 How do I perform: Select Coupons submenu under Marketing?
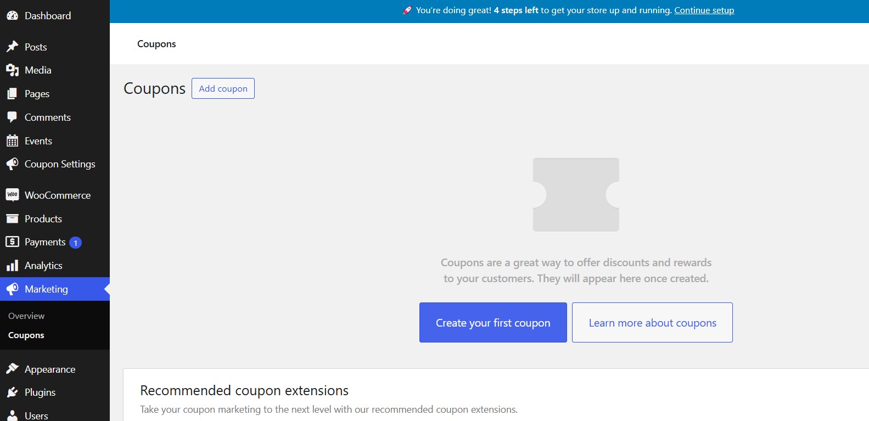click(26, 335)
